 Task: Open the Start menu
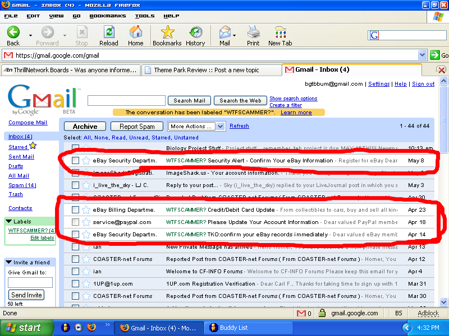pyautogui.click(x=27, y=328)
